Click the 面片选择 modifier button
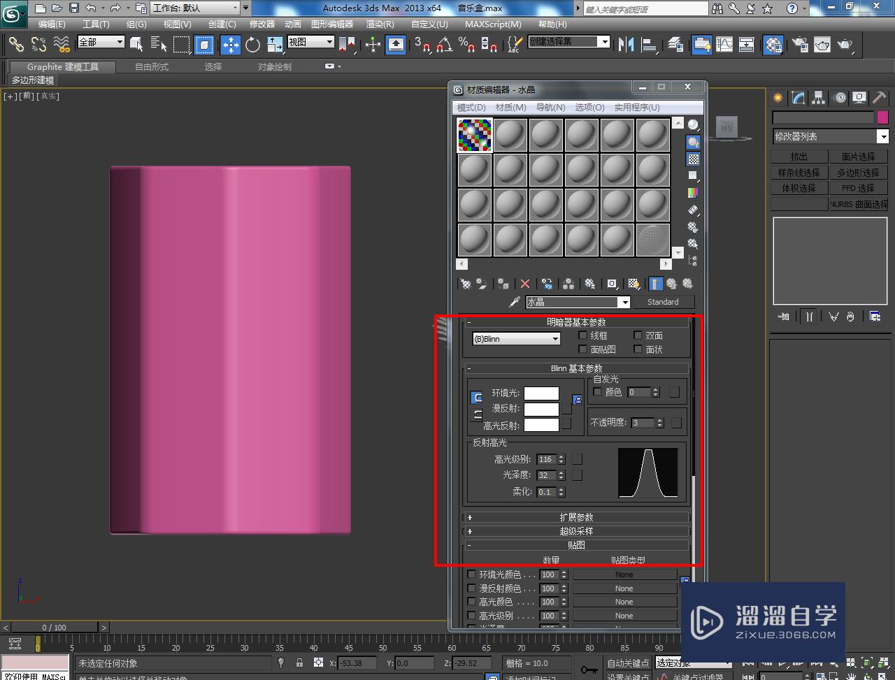 click(x=858, y=157)
